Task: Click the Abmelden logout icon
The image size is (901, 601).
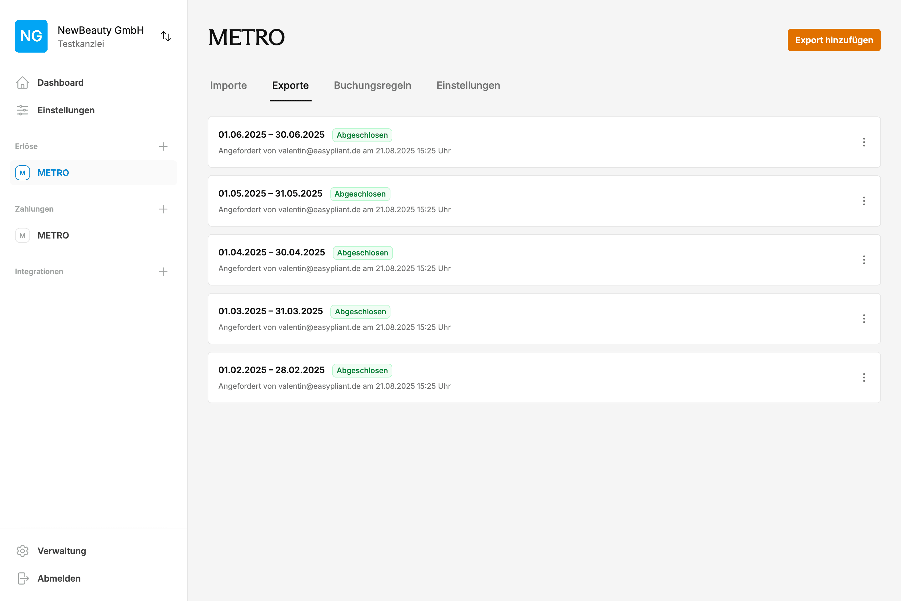Action: tap(23, 578)
